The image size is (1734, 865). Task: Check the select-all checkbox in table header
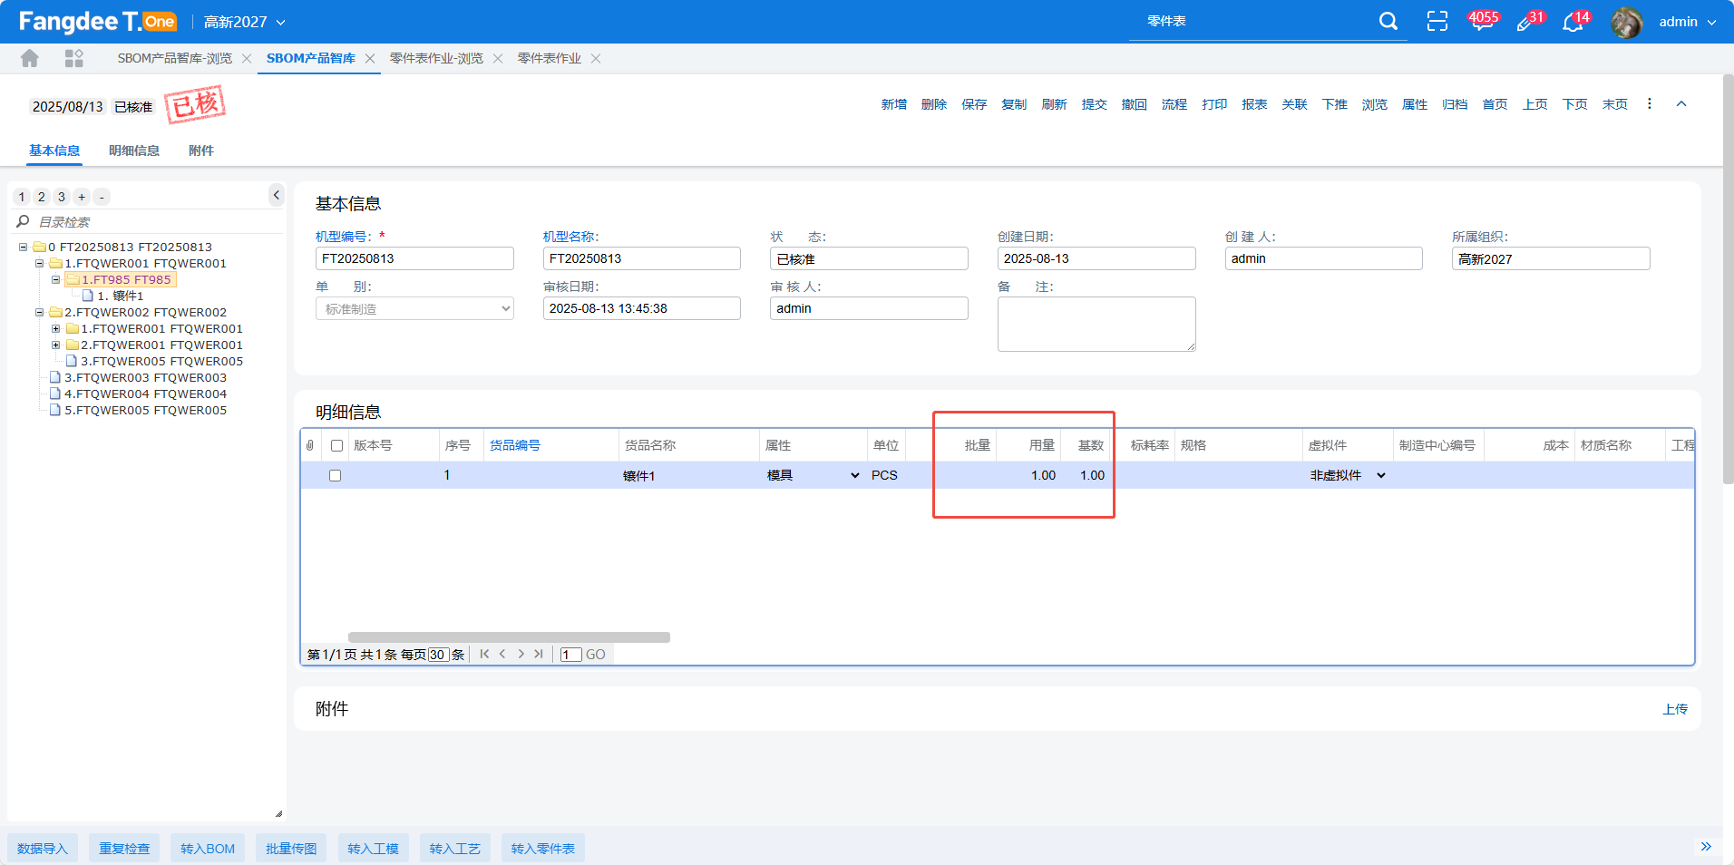pos(336,446)
